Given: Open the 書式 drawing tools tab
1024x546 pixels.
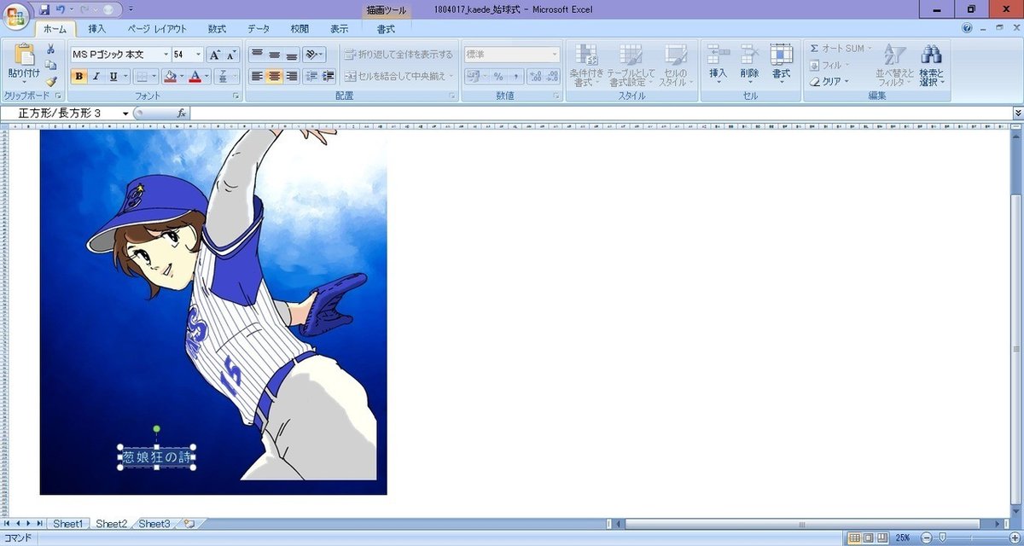Looking at the screenshot, I should [x=386, y=29].
